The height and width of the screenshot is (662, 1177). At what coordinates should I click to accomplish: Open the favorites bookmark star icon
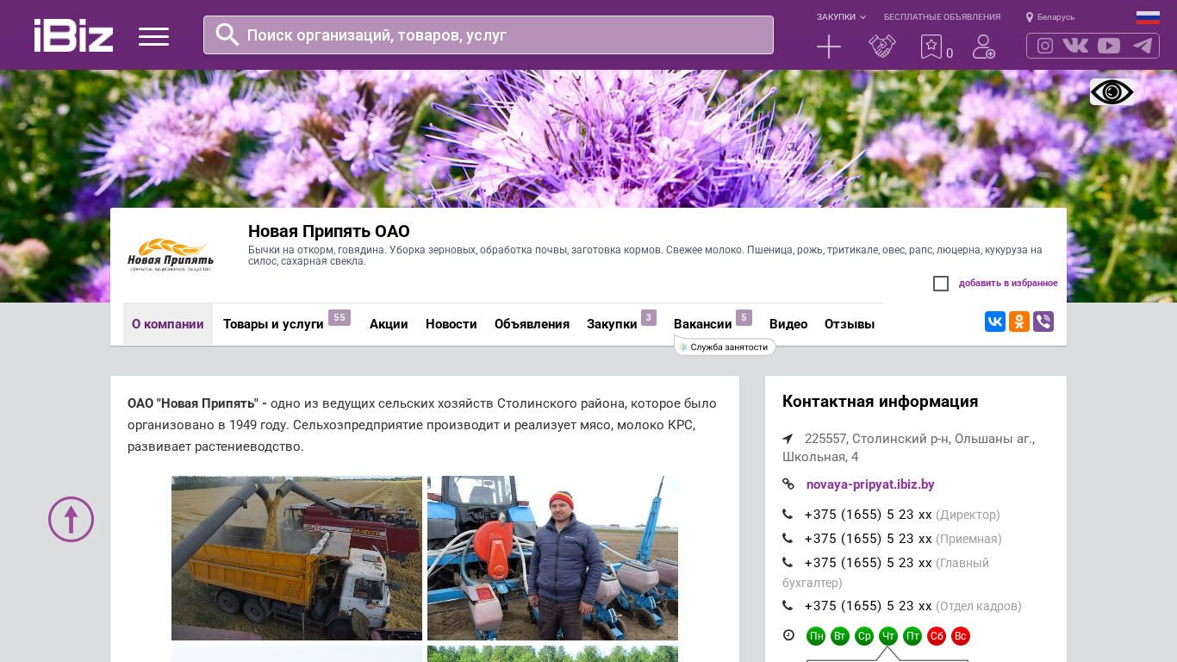click(931, 47)
